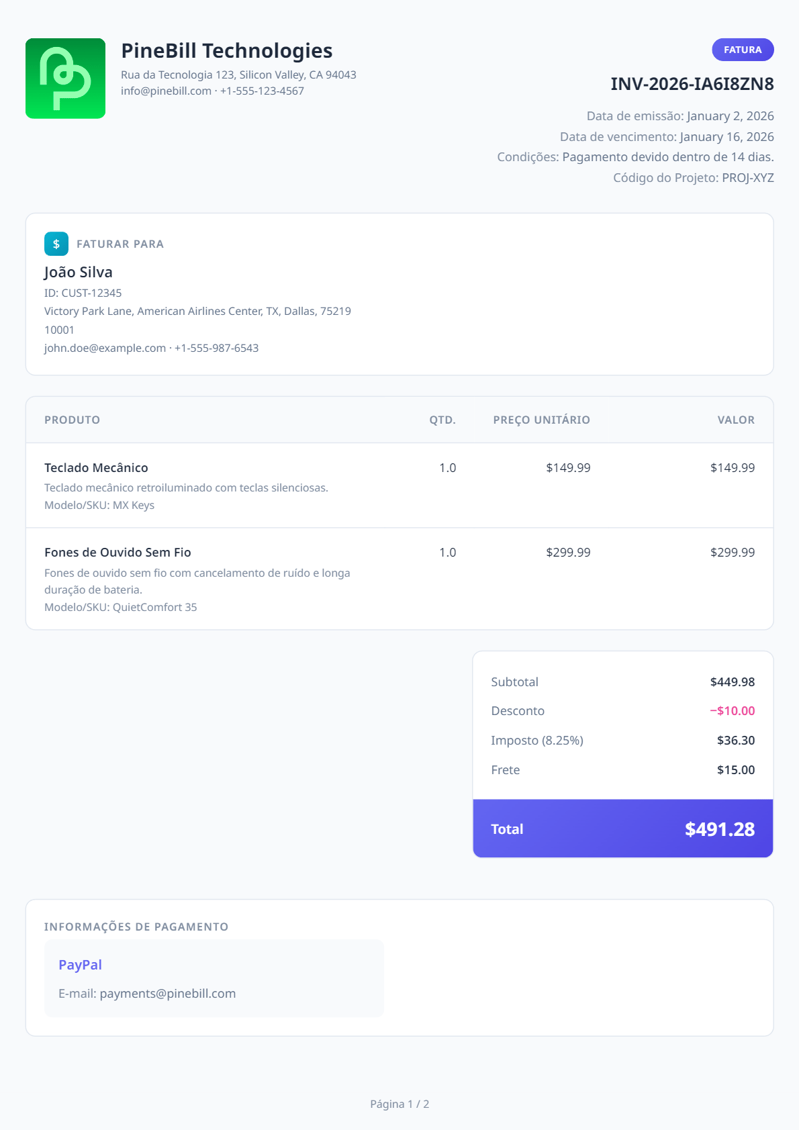Click the PineBill green logo
Viewport: 799px width, 1130px height.
click(x=65, y=79)
